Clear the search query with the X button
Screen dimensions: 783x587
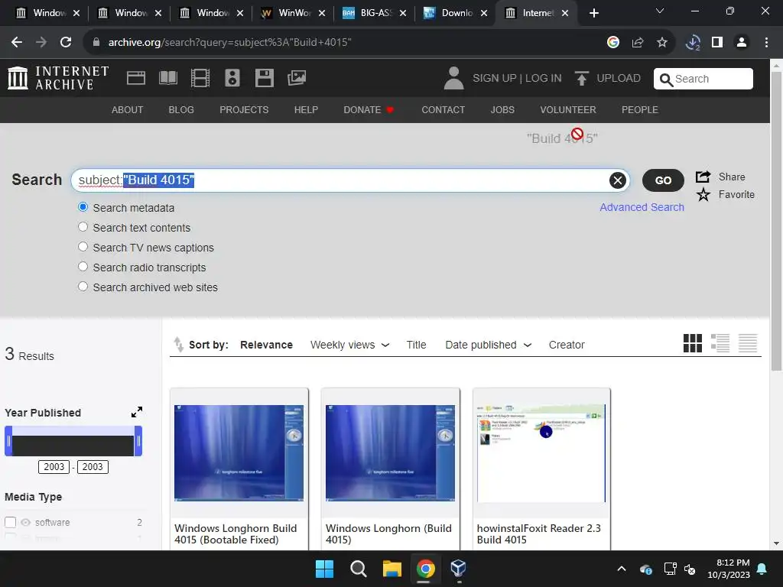pos(617,180)
